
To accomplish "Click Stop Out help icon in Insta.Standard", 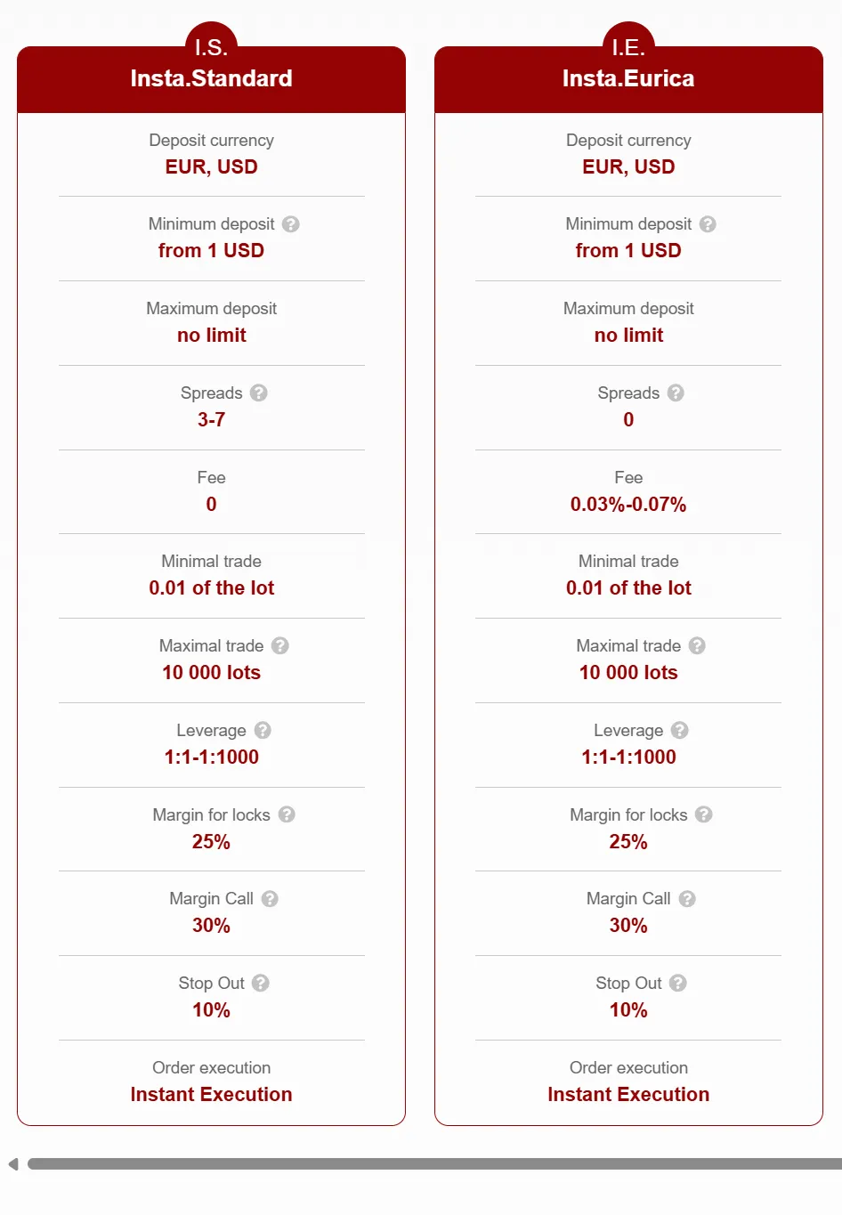I will 261,983.
